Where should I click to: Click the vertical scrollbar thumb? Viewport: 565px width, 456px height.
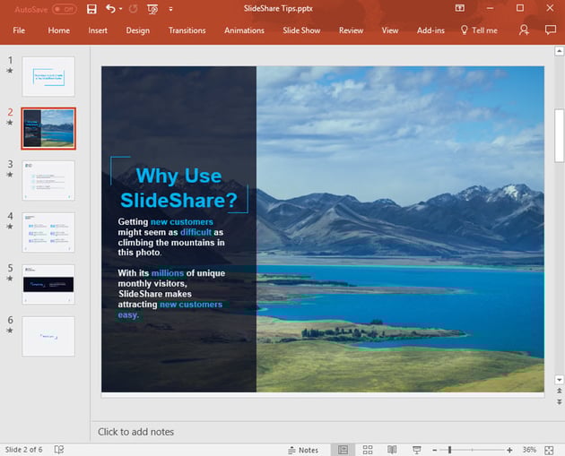click(559, 135)
